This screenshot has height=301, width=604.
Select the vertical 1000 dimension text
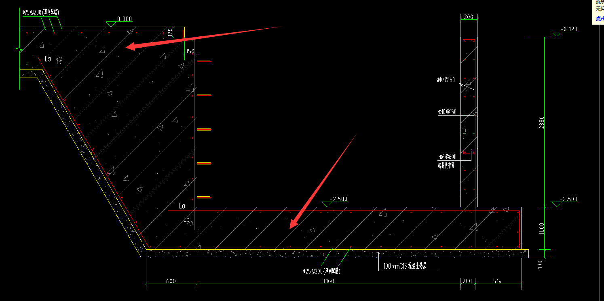coord(542,228)
